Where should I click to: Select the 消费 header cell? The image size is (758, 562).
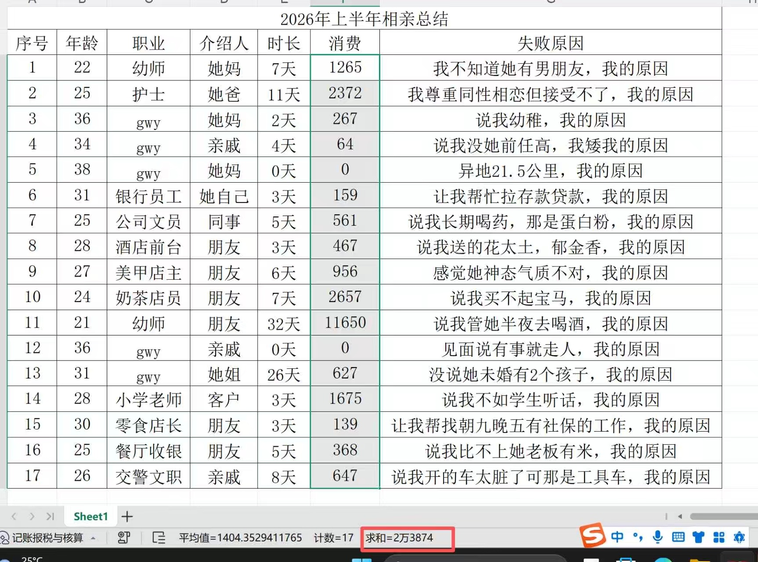[x=345, y=43]
